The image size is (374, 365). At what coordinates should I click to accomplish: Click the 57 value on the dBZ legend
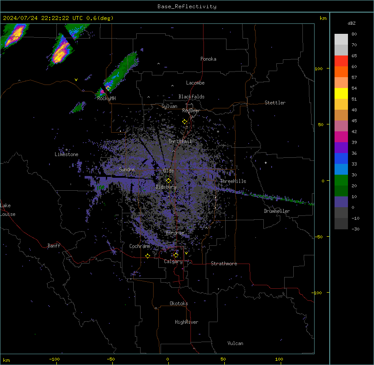point(354,78)
